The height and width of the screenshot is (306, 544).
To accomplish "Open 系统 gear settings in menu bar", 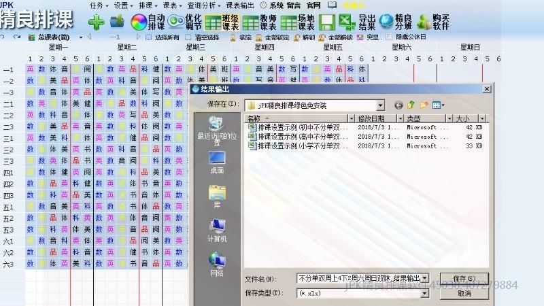I will click(272, 5).
